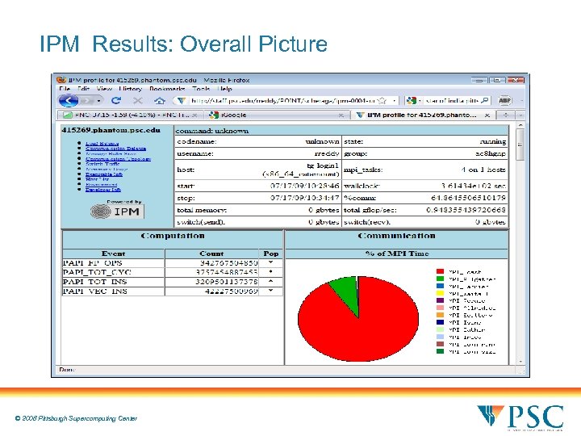Close the PNC stock tab
The height and width of the screenshot is (436, 581).
[x=195, y=115]
